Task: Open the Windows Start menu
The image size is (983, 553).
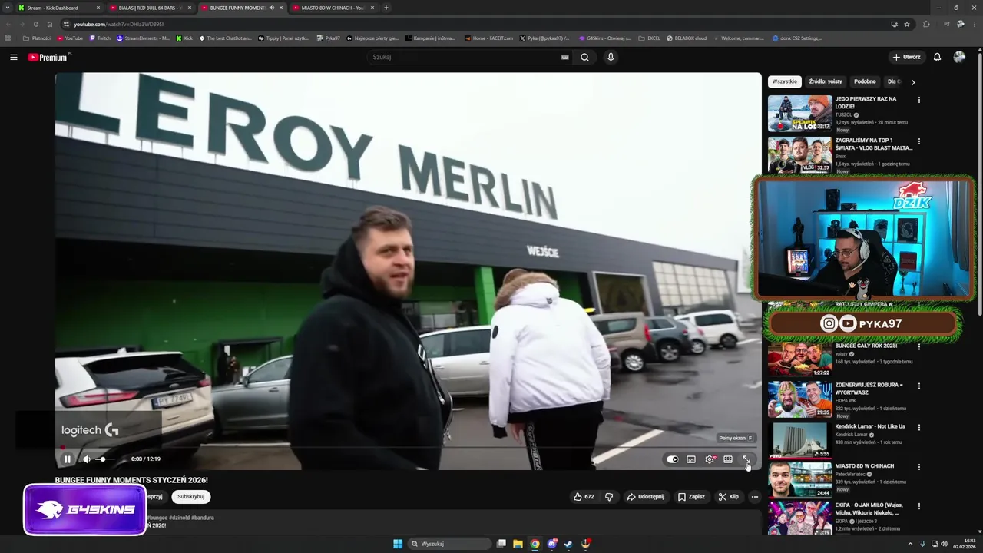Action: [398, 544]
